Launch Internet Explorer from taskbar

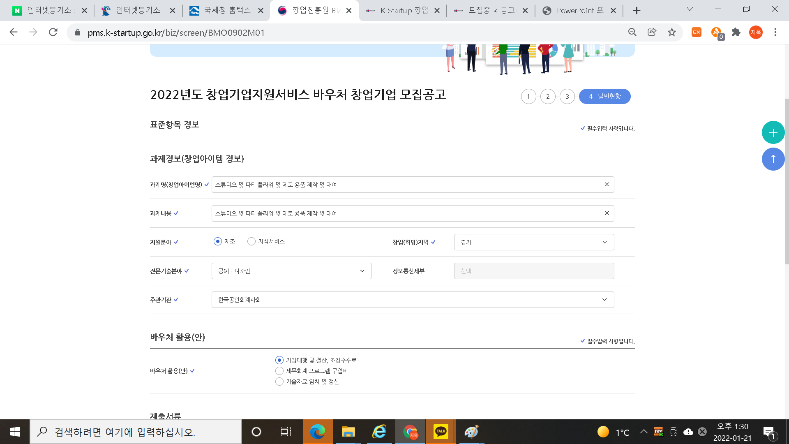379,432
